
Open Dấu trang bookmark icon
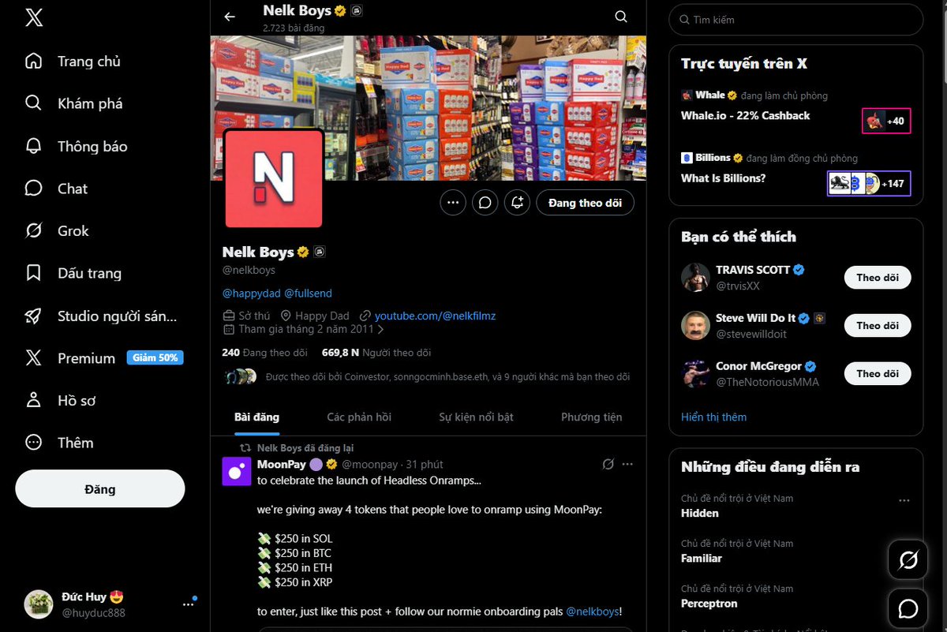(33, 273)
